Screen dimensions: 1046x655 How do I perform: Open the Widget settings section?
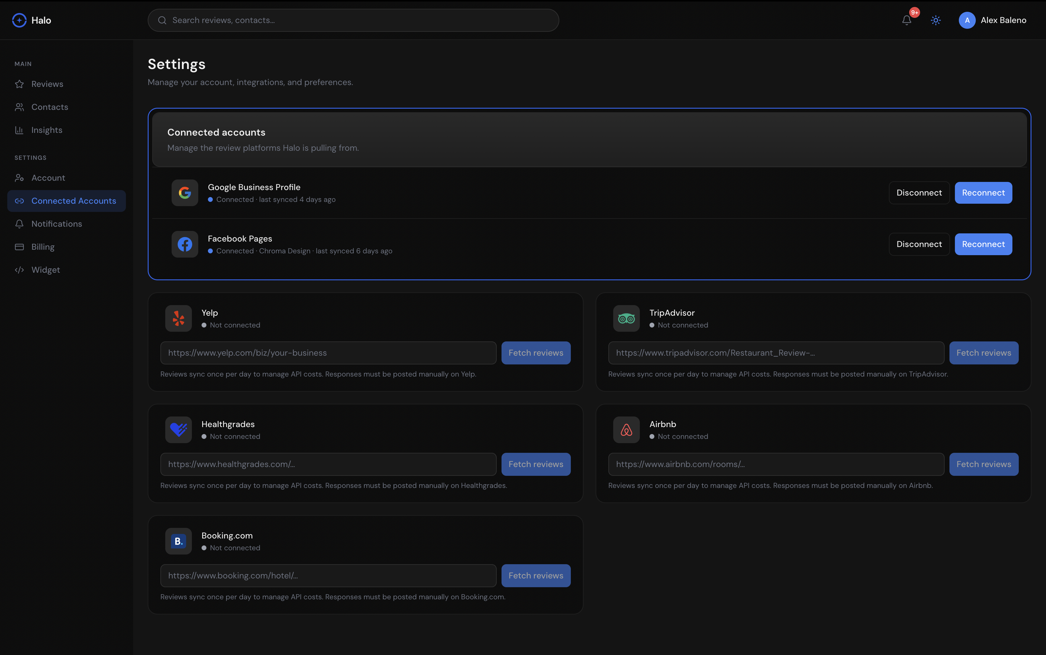(46, 269)
